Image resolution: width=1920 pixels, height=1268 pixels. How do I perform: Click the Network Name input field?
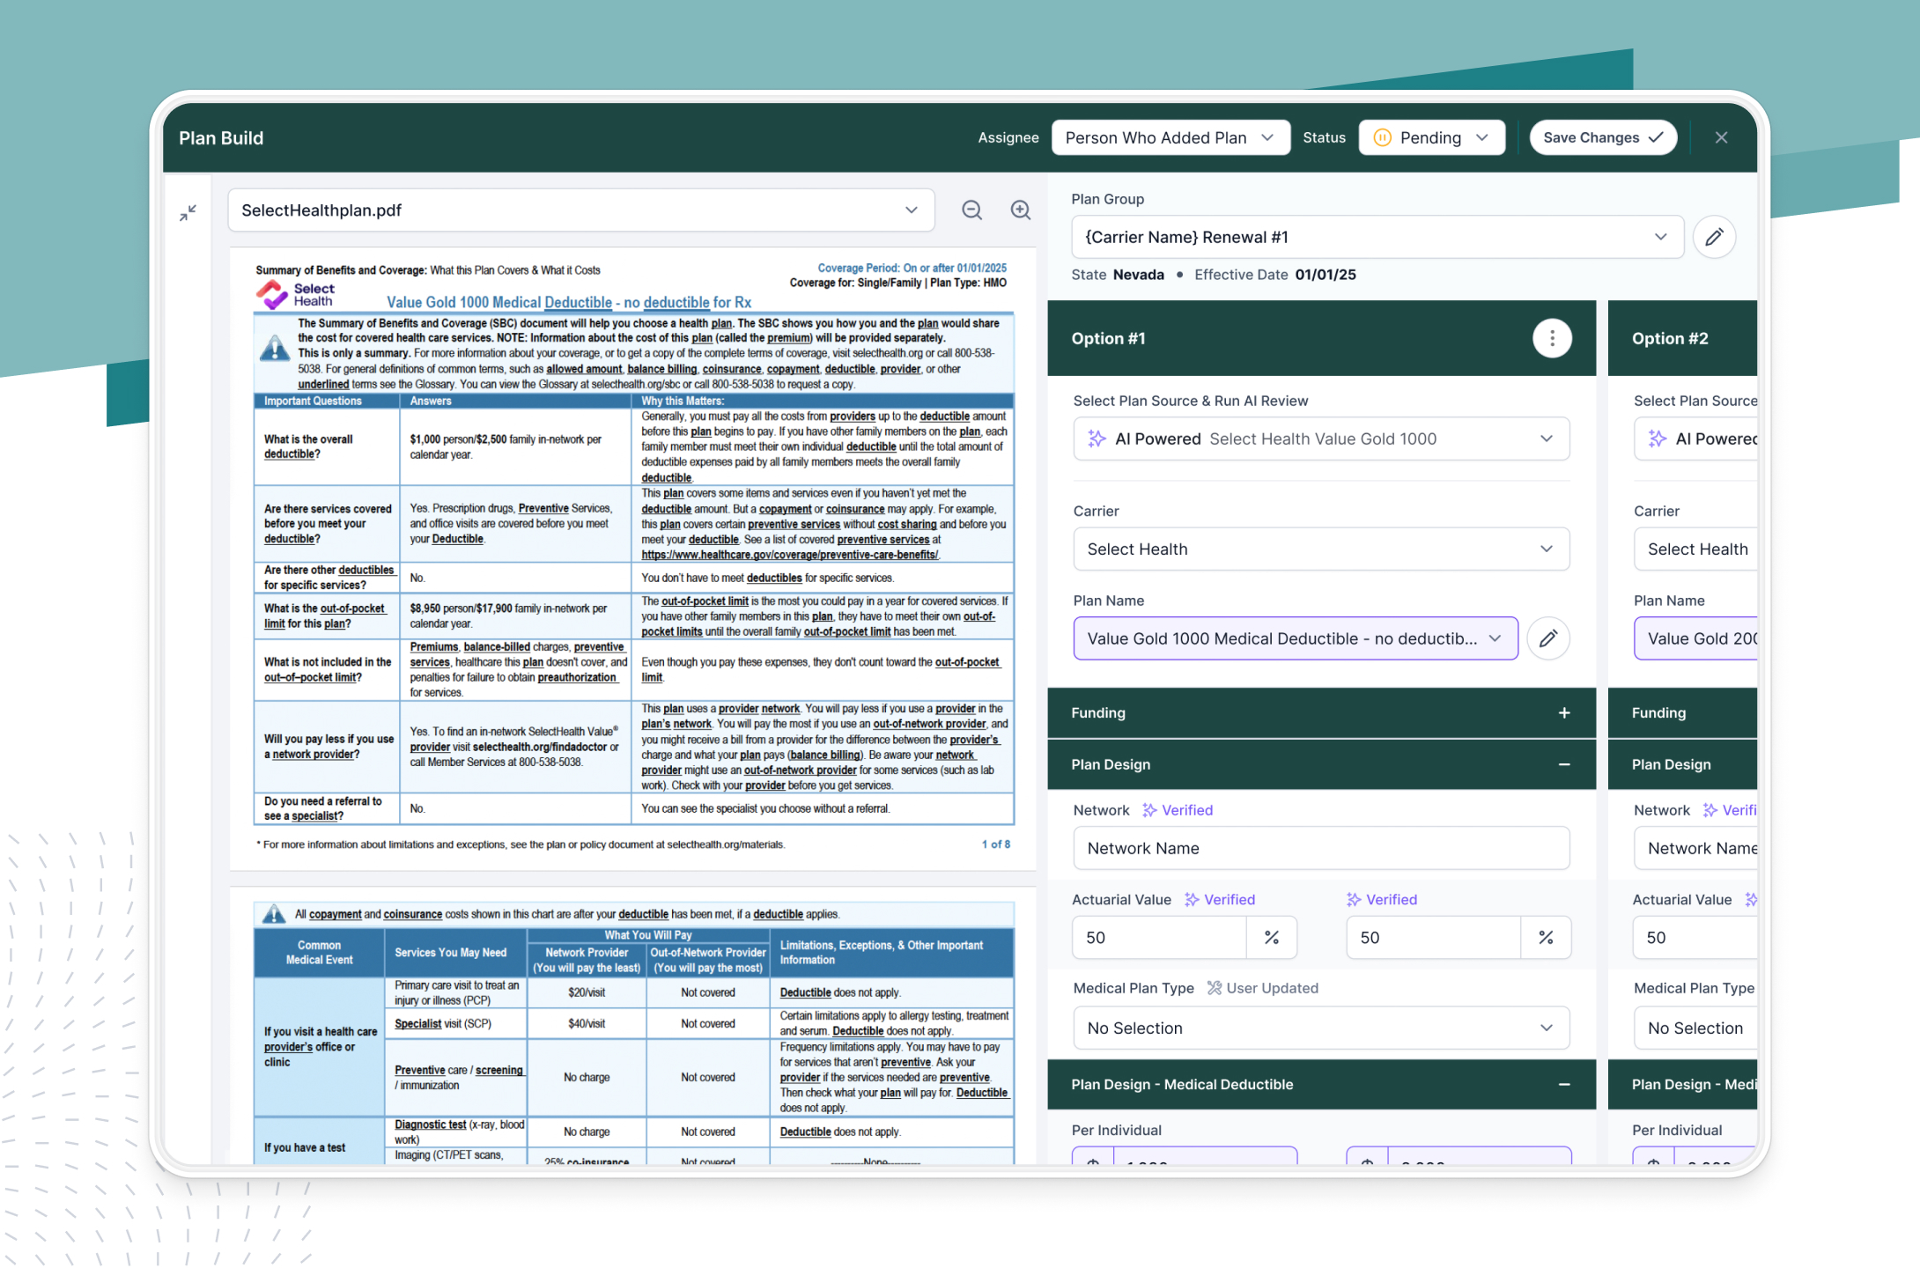pos(1320,848)
